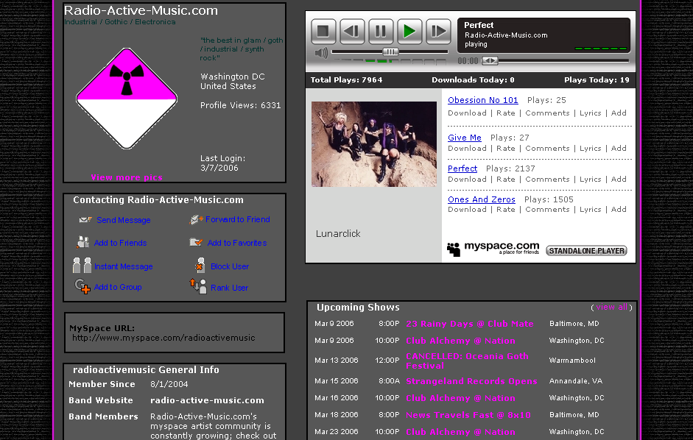Screen dimensions: 693x440
Task: Open the view all shows link
Action: [x=612, y=307]
